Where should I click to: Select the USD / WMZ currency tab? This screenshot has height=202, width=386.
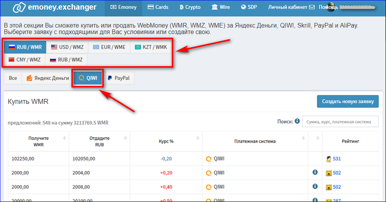(67, 47)
